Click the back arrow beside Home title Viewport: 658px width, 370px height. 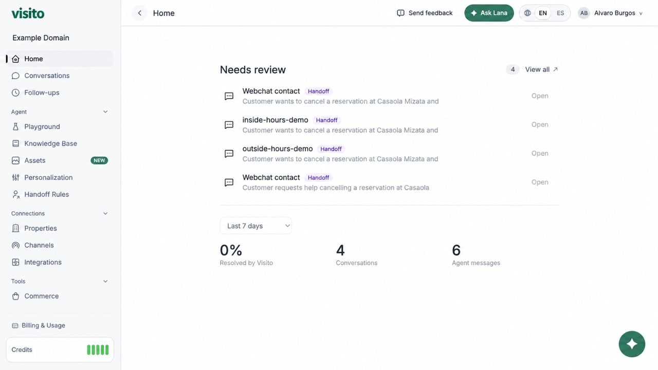139,13
